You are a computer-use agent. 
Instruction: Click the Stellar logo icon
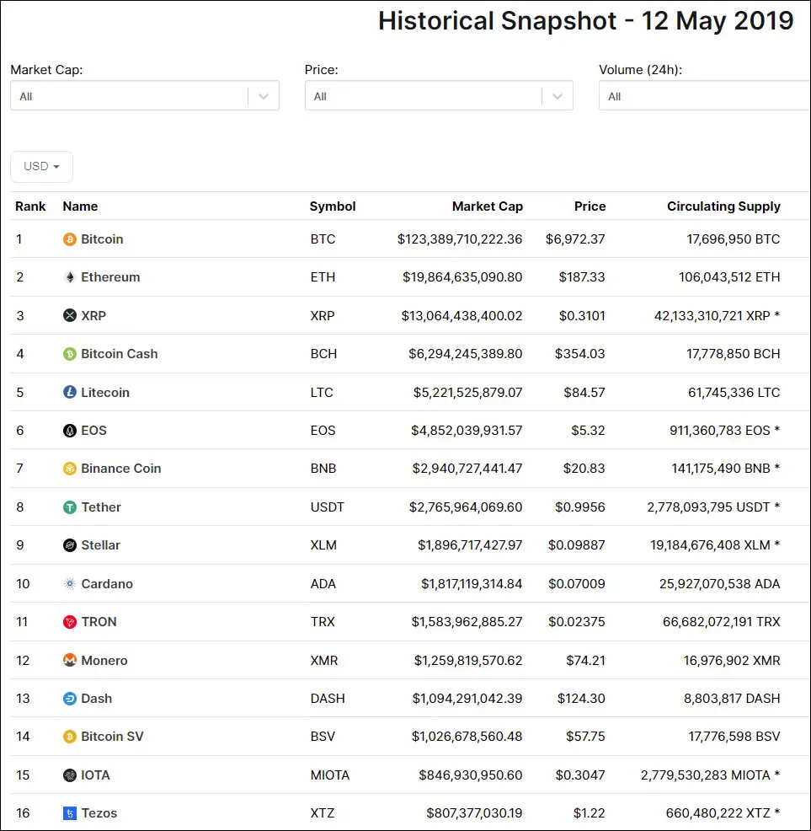[69, 544]
